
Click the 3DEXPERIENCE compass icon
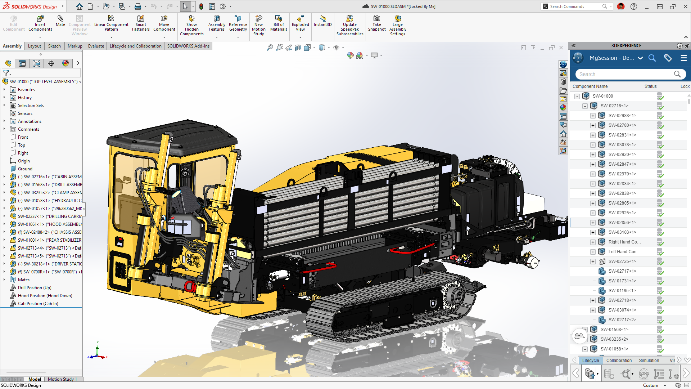click(578, 58)
